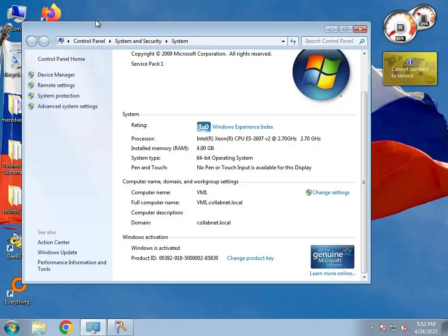Viewport: 448px width, 336px height.
Task: Maximize the System window
Action: [346, 29]
